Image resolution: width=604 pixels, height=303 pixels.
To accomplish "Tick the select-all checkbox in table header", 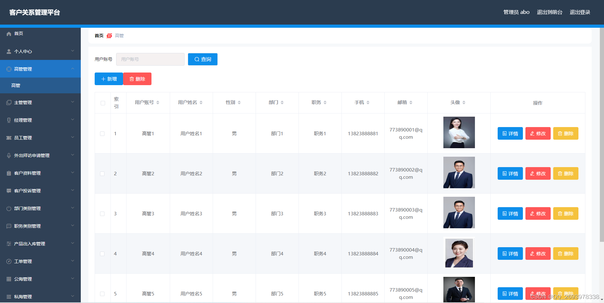I will [x=103, y=103].
